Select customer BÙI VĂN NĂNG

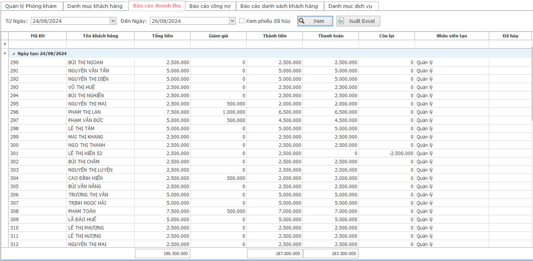[x=84, y=186]
